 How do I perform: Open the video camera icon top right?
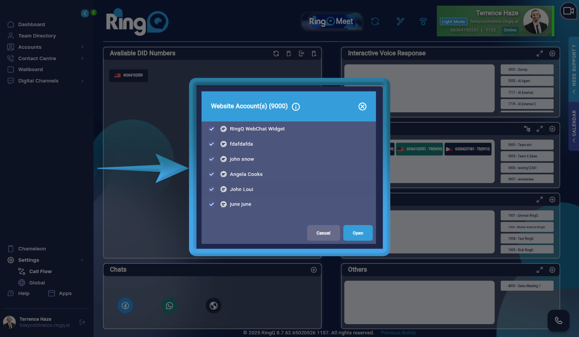pyautogui.click(x=568, y=11)
